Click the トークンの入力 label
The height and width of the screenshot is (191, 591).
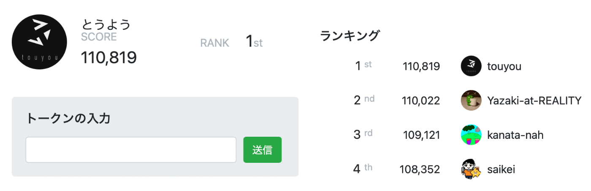[x=68, y=118]
